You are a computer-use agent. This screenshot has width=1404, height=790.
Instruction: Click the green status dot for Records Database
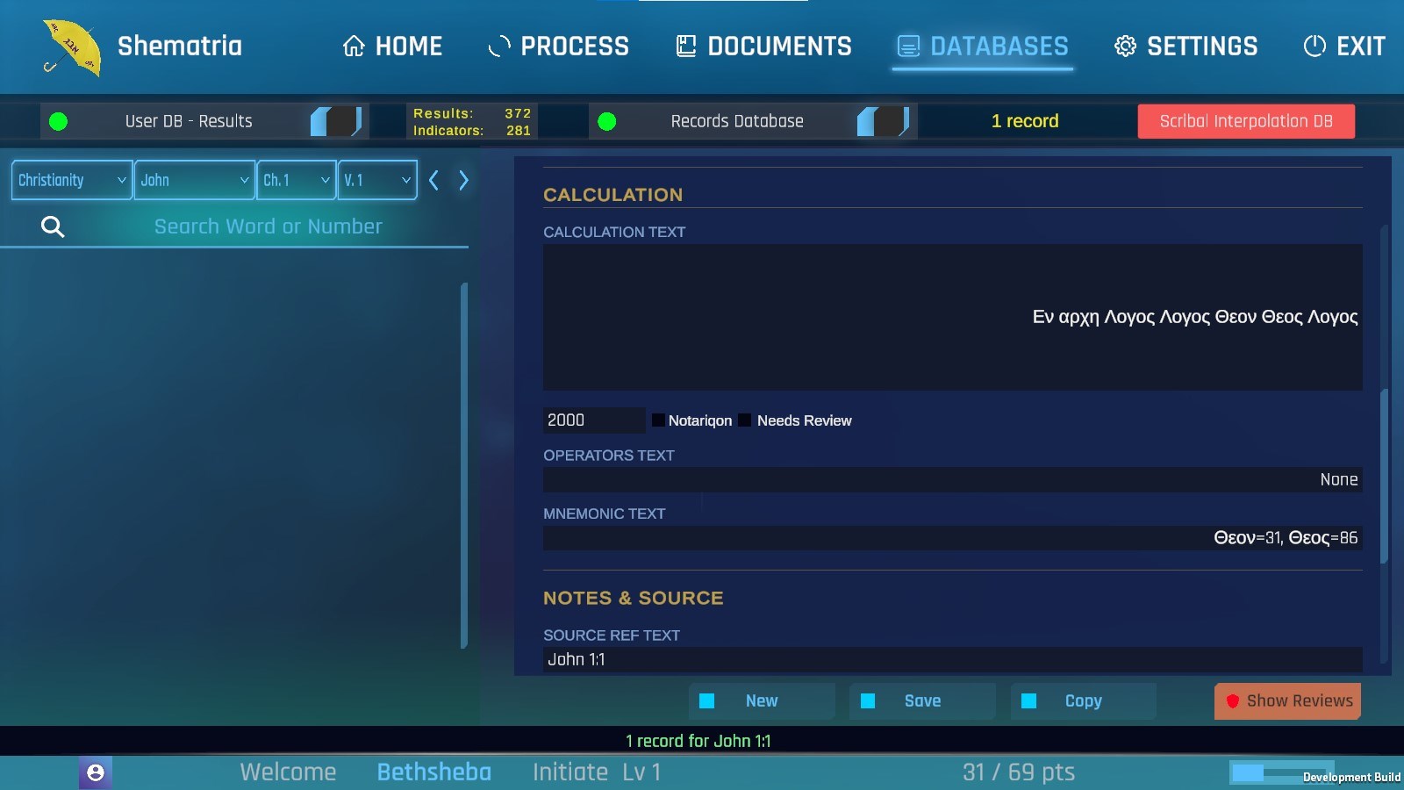pyautogui.click(x=607, y=121)
